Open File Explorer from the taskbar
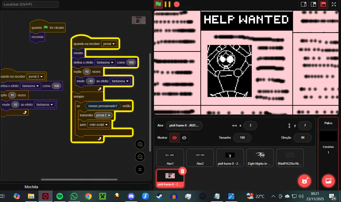341x202 pixels. (x=31, y=196)
